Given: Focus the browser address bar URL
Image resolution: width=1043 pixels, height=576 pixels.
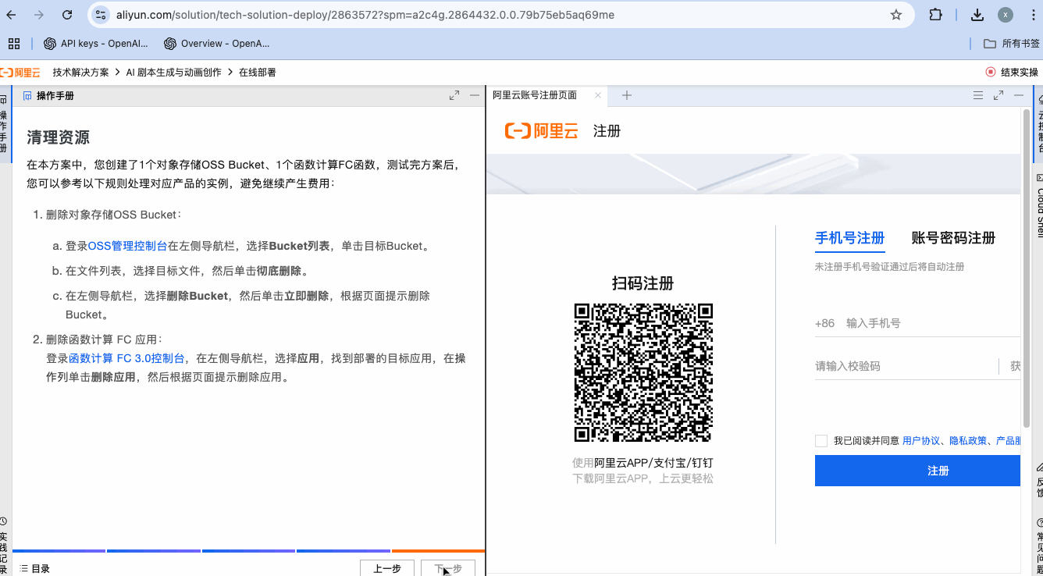Looking at the screenshot, I should (365, 15).
